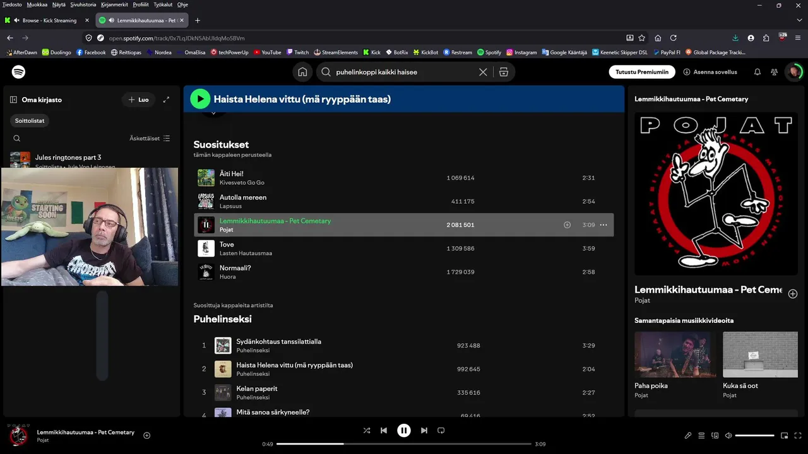The height and width of the screenshot is (454, 808).
Task: Skip to the next track
Action: click(424, 431)
